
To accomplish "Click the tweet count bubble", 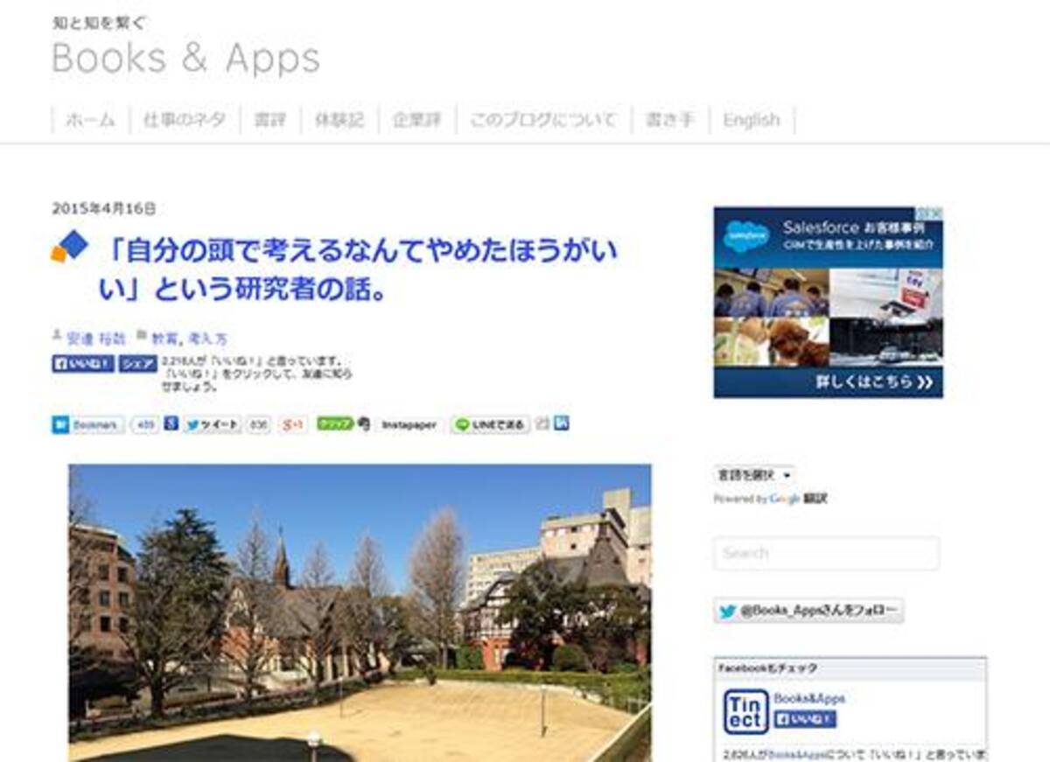I will [258, 424].
